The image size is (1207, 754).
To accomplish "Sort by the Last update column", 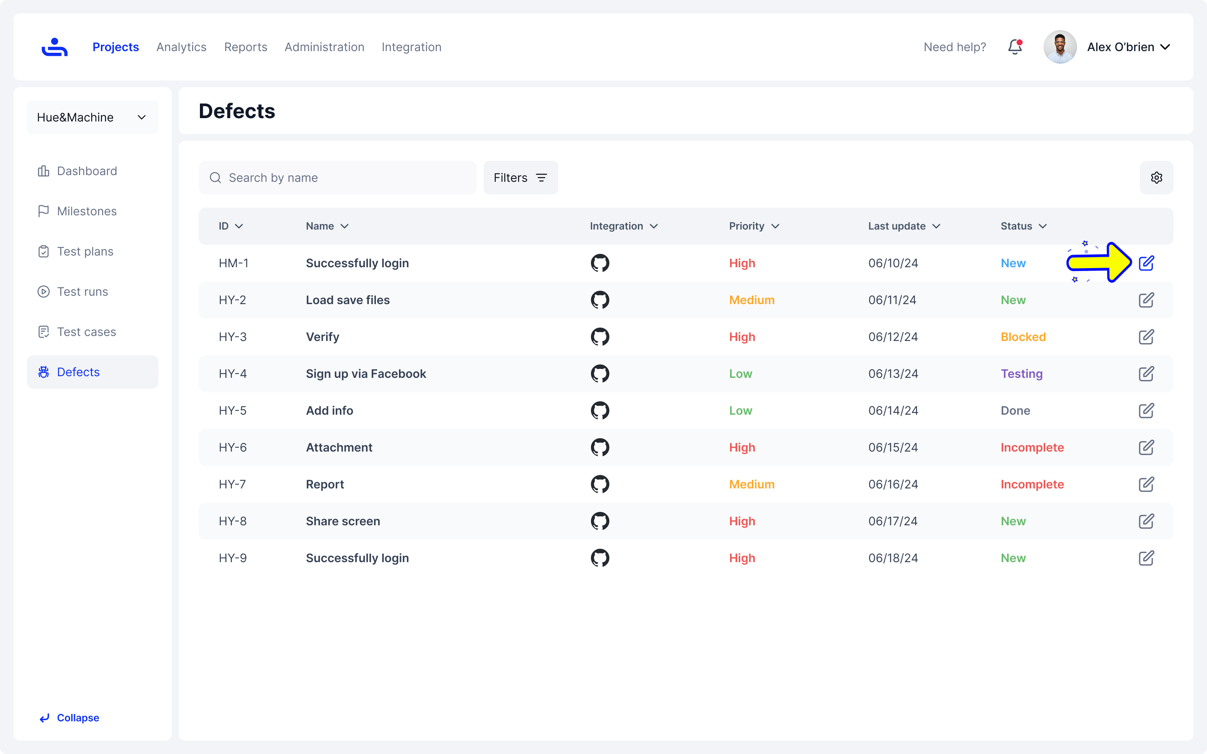I will [x=903, y=226].
